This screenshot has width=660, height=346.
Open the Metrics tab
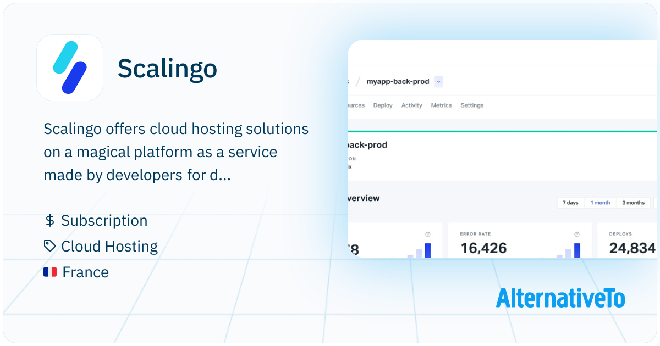tap(441, 105)
